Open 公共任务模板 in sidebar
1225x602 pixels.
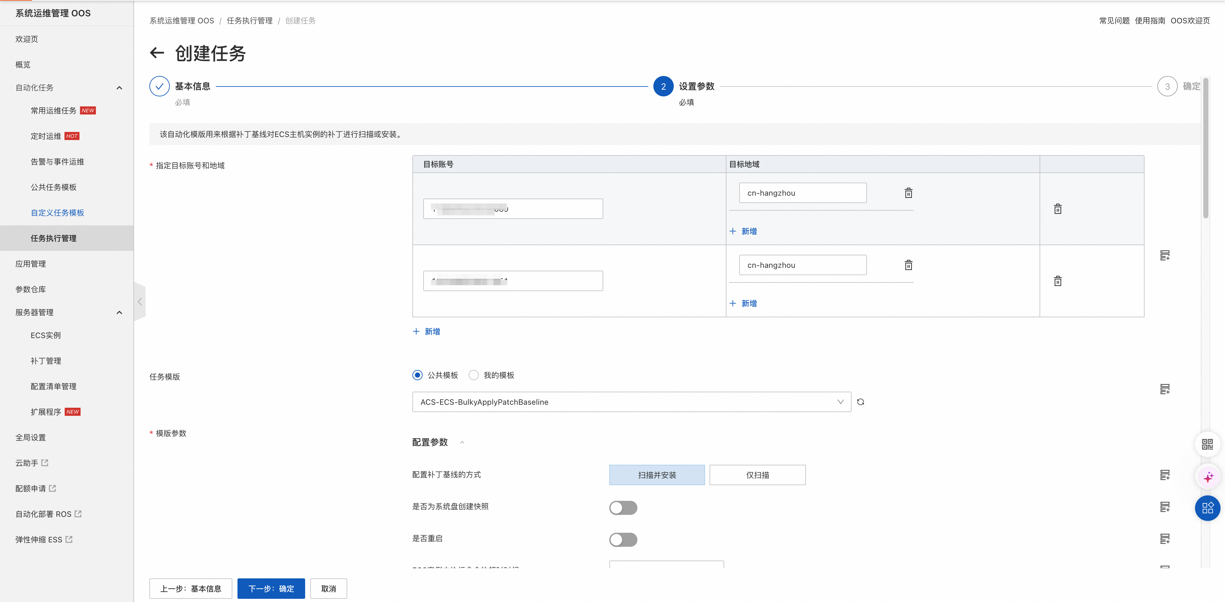[x=53, y=187]
